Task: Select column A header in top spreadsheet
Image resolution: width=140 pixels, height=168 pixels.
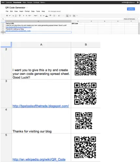Action: coord(38,21)
